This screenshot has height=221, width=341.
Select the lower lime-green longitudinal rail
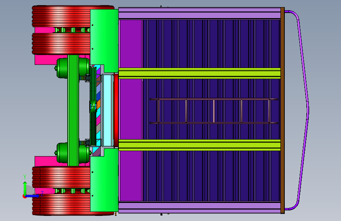pos(199,145)
